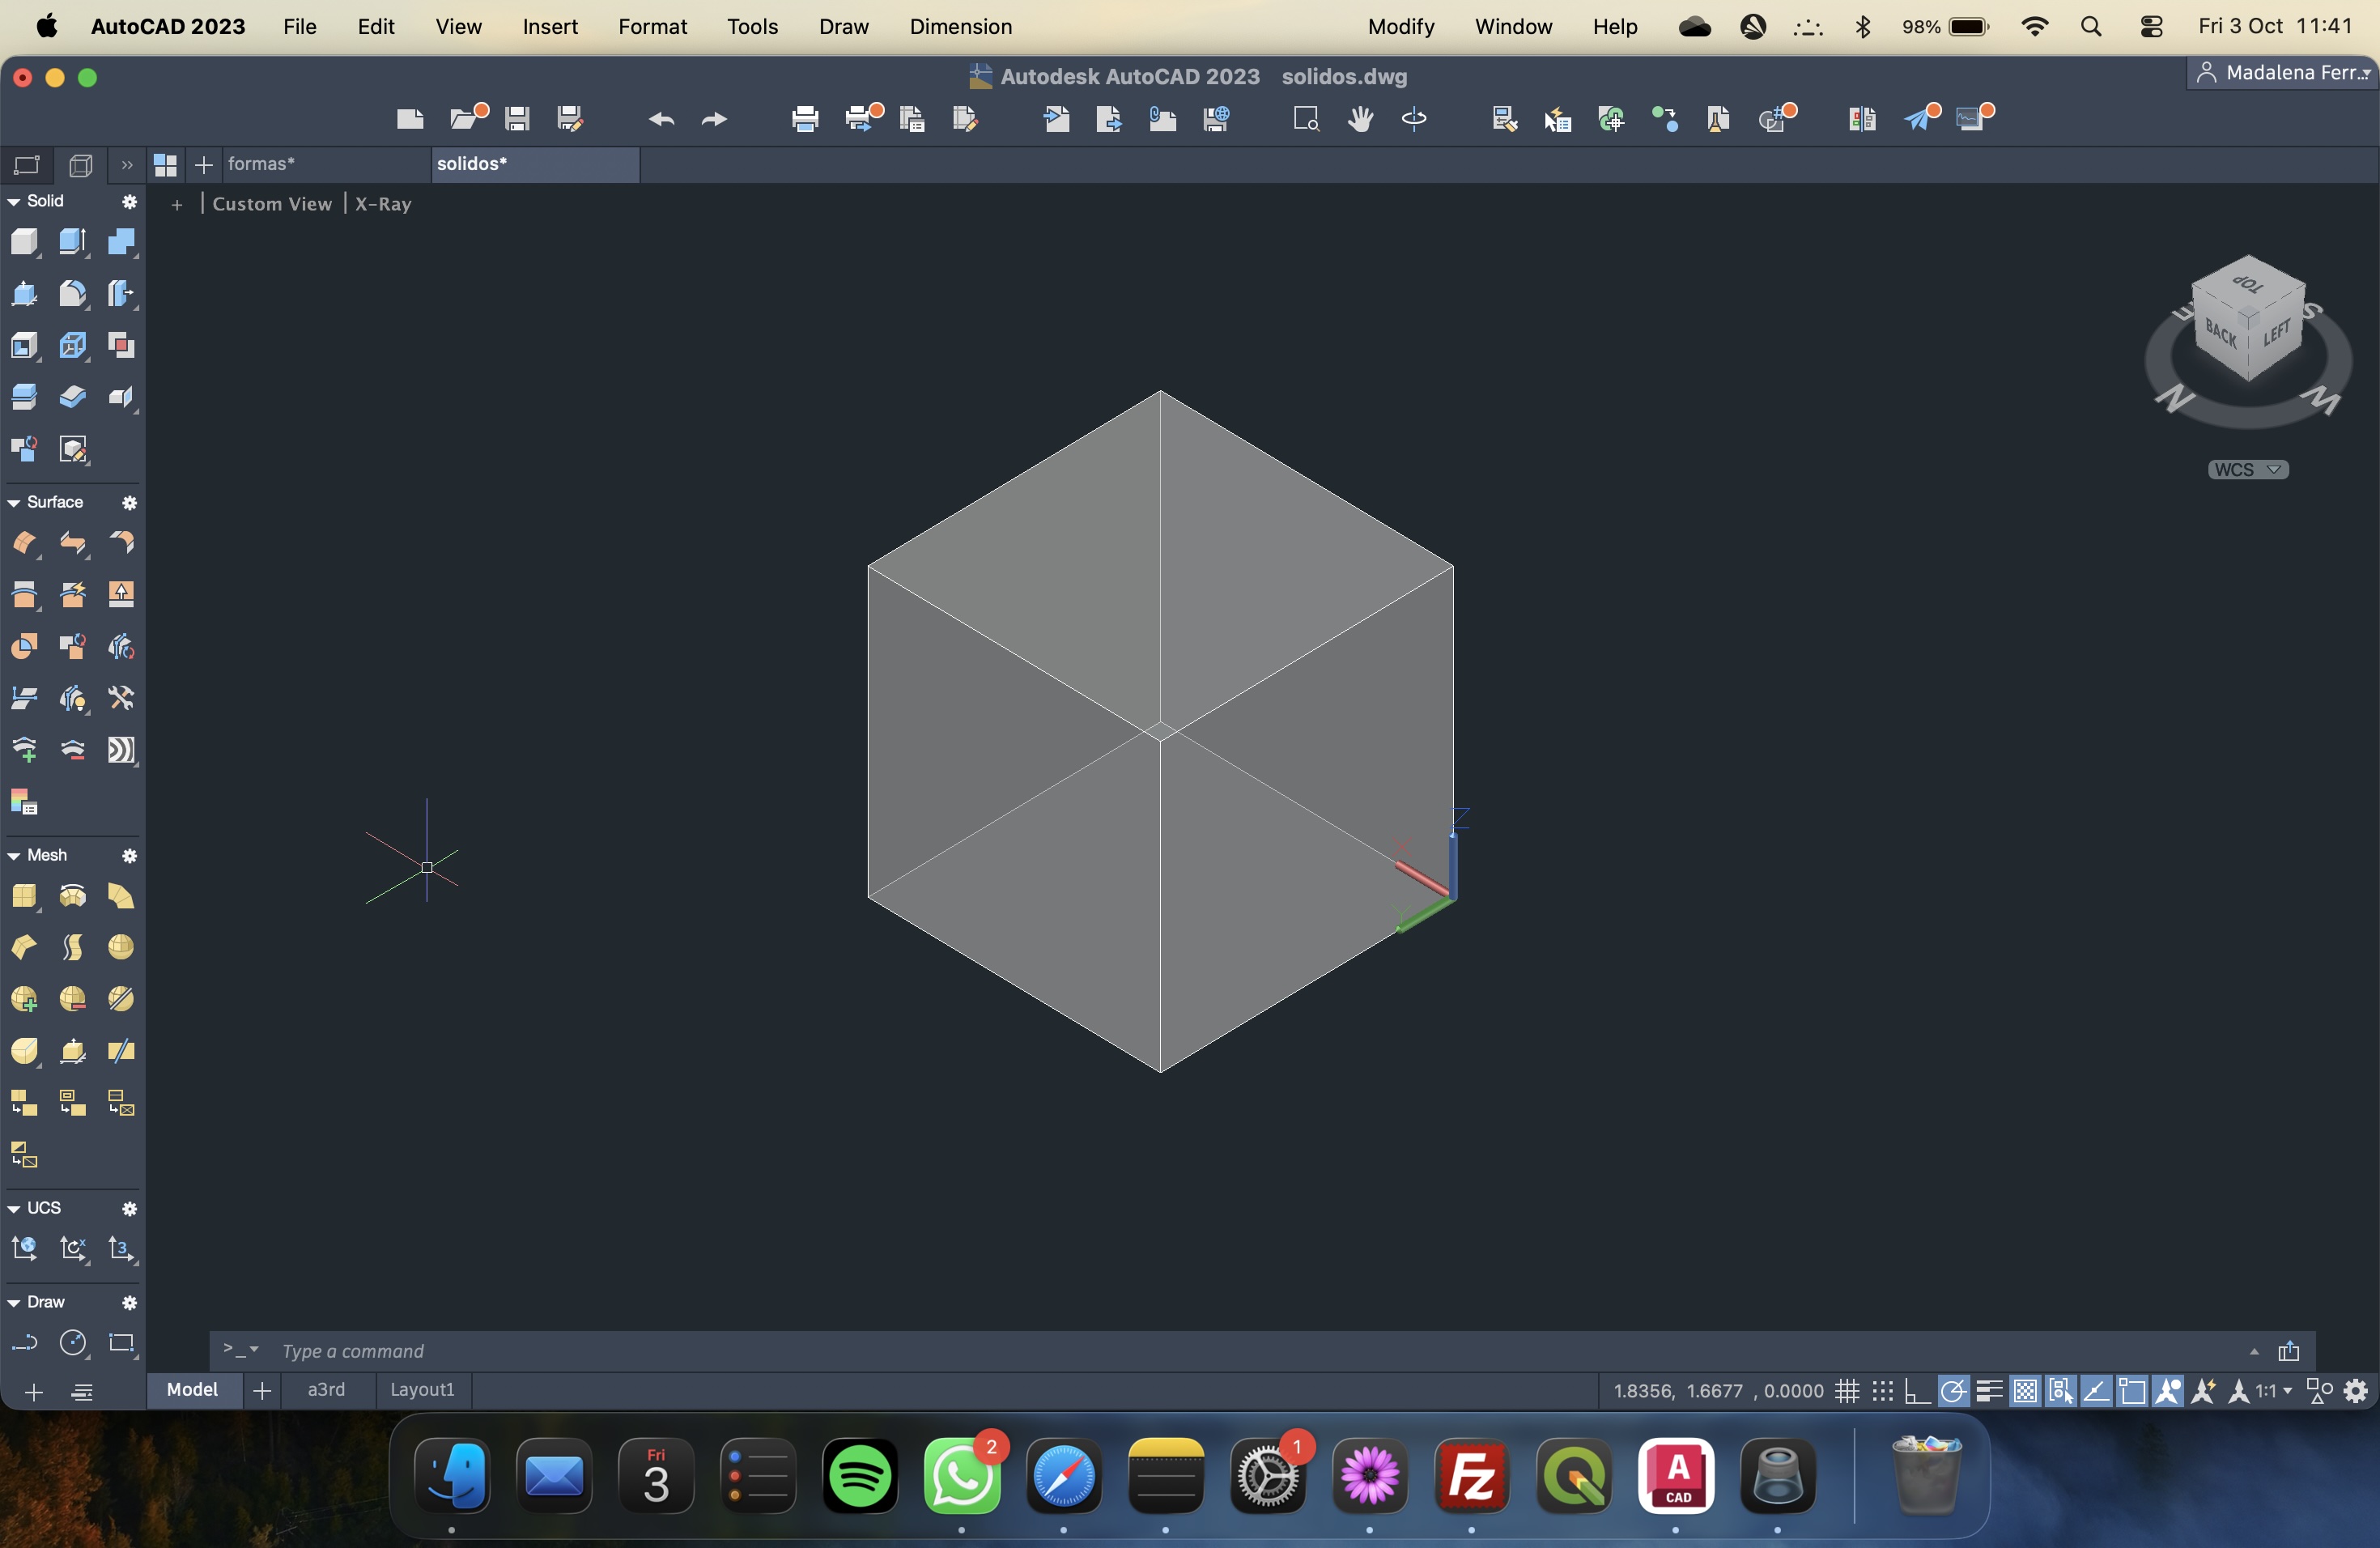This screenshot has width=2380, height=1548.
Task: Click the Pan hand tool
Action: point(1360,119)
